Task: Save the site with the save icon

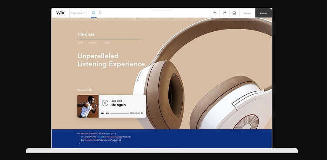Action: pyautogui.click(x=234, y=13)
